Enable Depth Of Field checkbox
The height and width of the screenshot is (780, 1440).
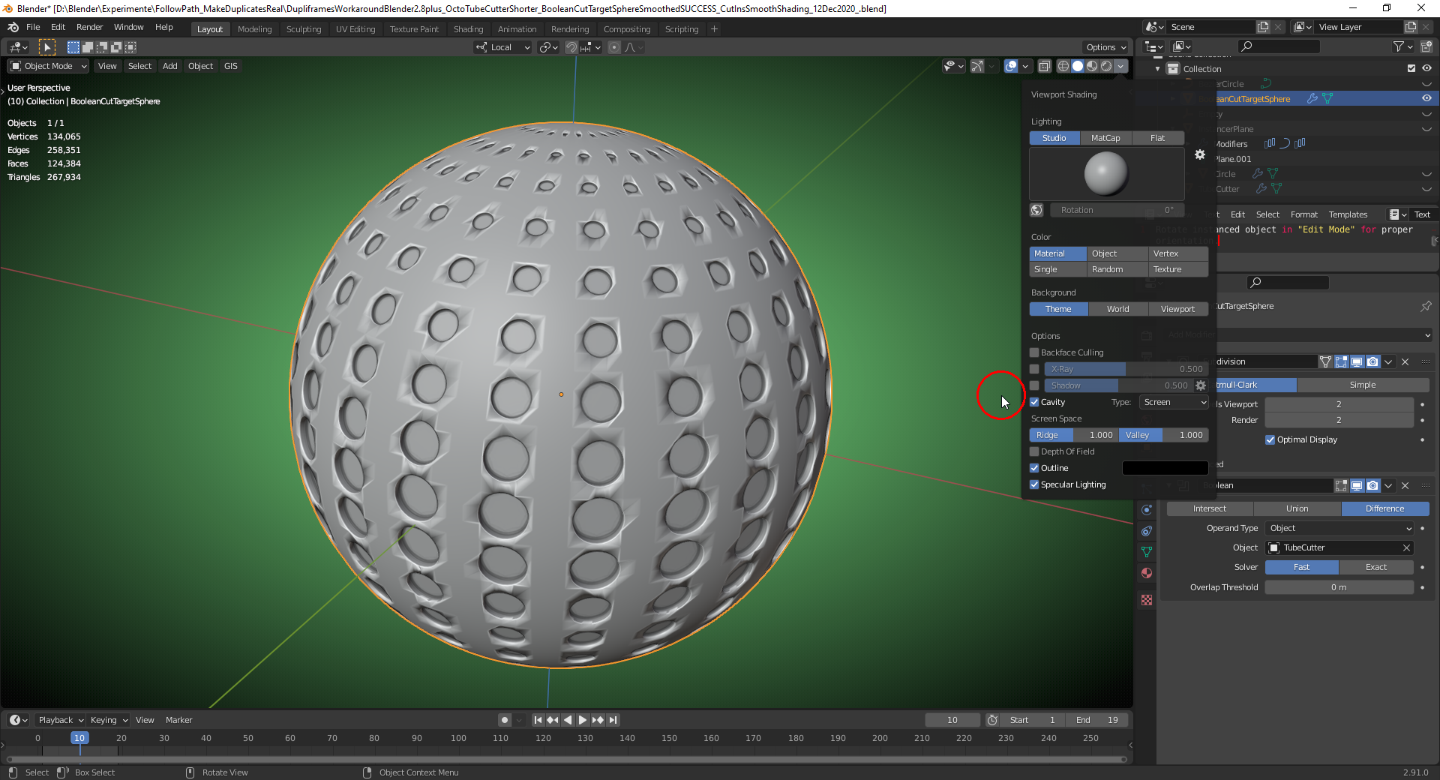coord(1034,451)
